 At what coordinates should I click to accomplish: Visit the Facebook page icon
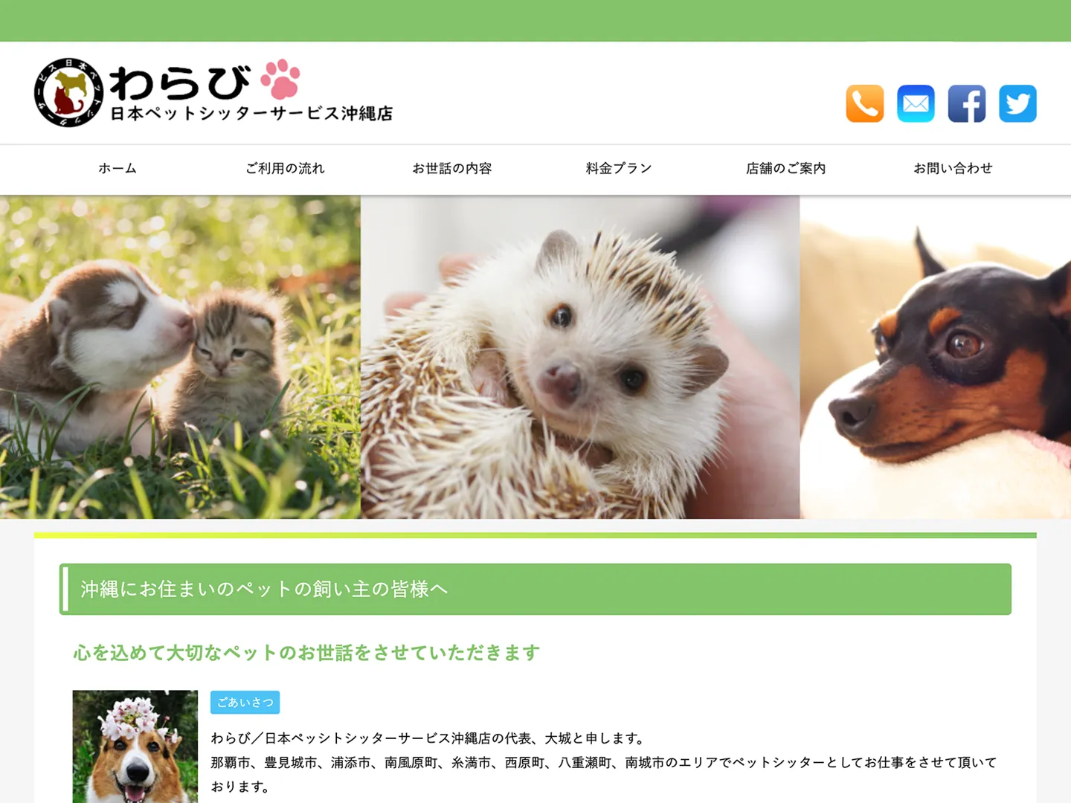pos(967,103)
